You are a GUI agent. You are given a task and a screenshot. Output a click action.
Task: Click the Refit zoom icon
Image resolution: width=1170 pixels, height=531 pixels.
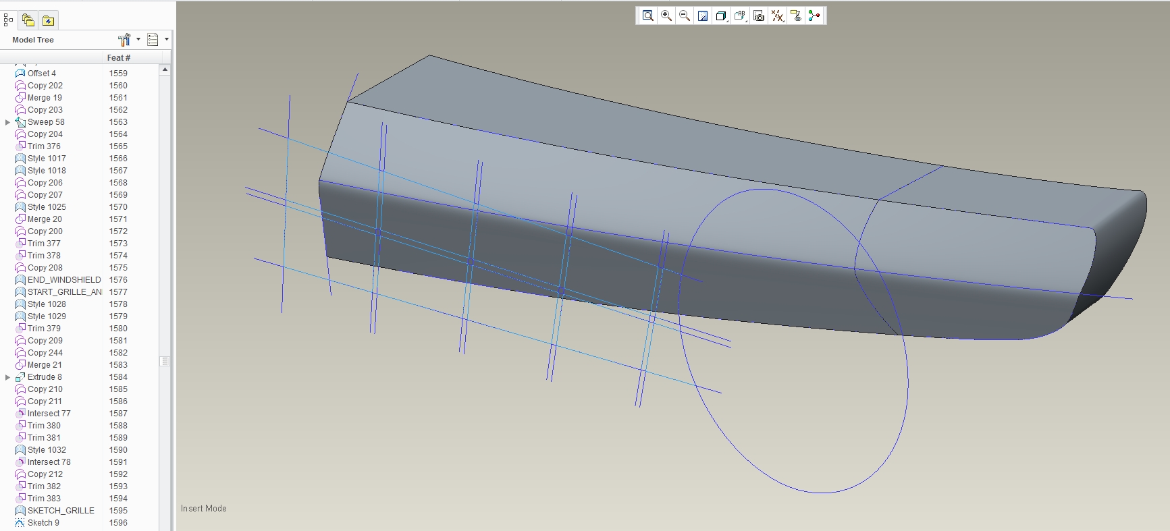pos(647,16)
